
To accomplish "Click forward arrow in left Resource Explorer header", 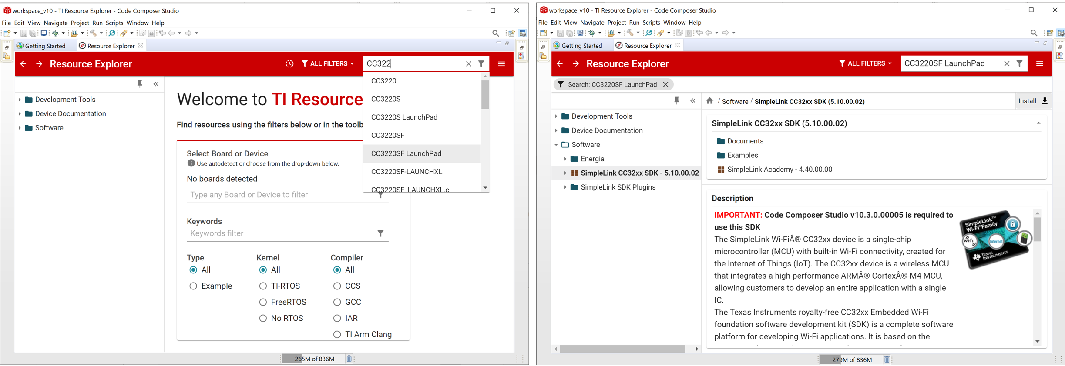I will point(39,64).
